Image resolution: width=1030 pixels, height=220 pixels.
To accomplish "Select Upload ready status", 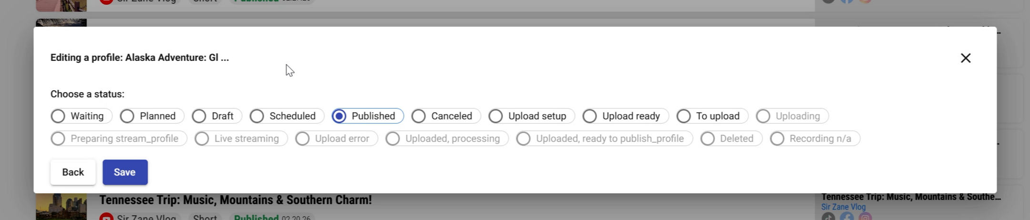I will coord(626,116).
